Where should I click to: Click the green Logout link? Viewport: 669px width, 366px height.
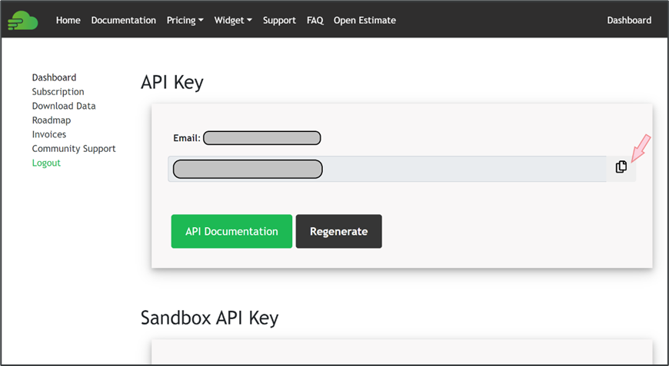tap(46, 163)
